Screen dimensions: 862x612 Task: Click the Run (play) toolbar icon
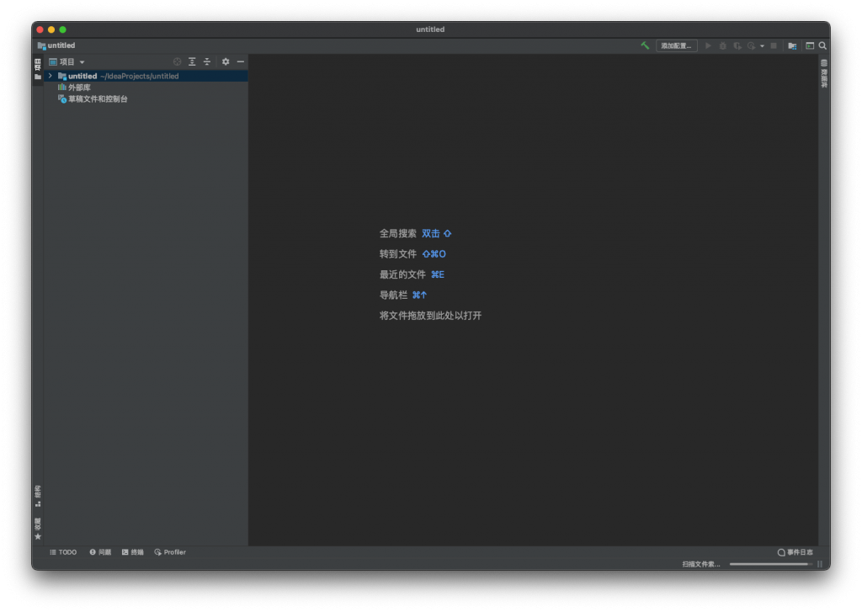pyautogui.click(x=708, y=45)
